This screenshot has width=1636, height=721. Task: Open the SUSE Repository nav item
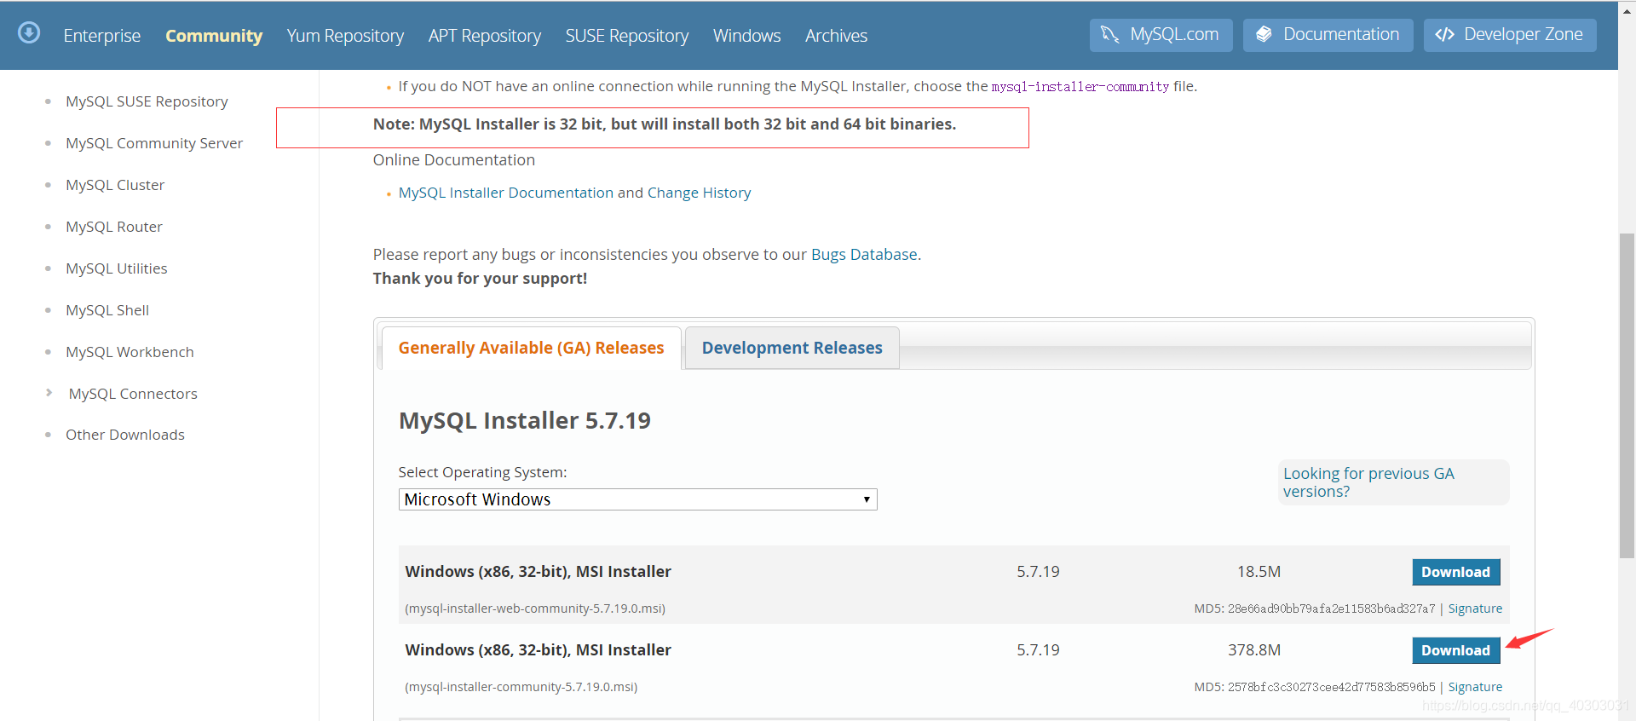[627, 36]
